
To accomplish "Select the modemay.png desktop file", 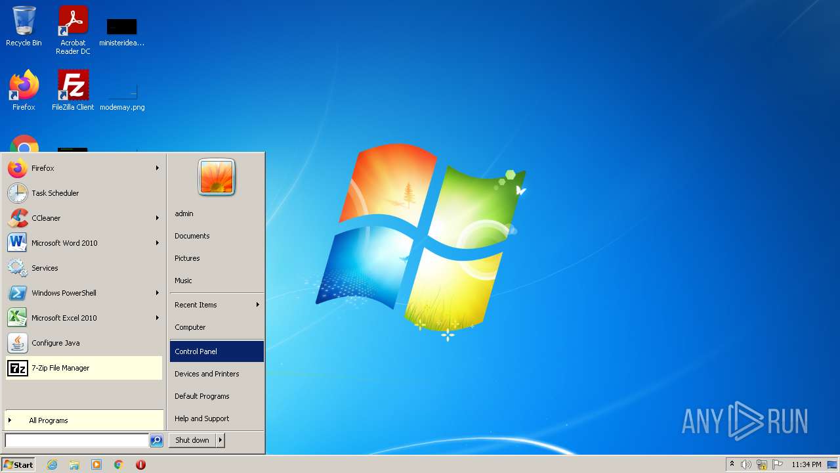I will [122, 97].
